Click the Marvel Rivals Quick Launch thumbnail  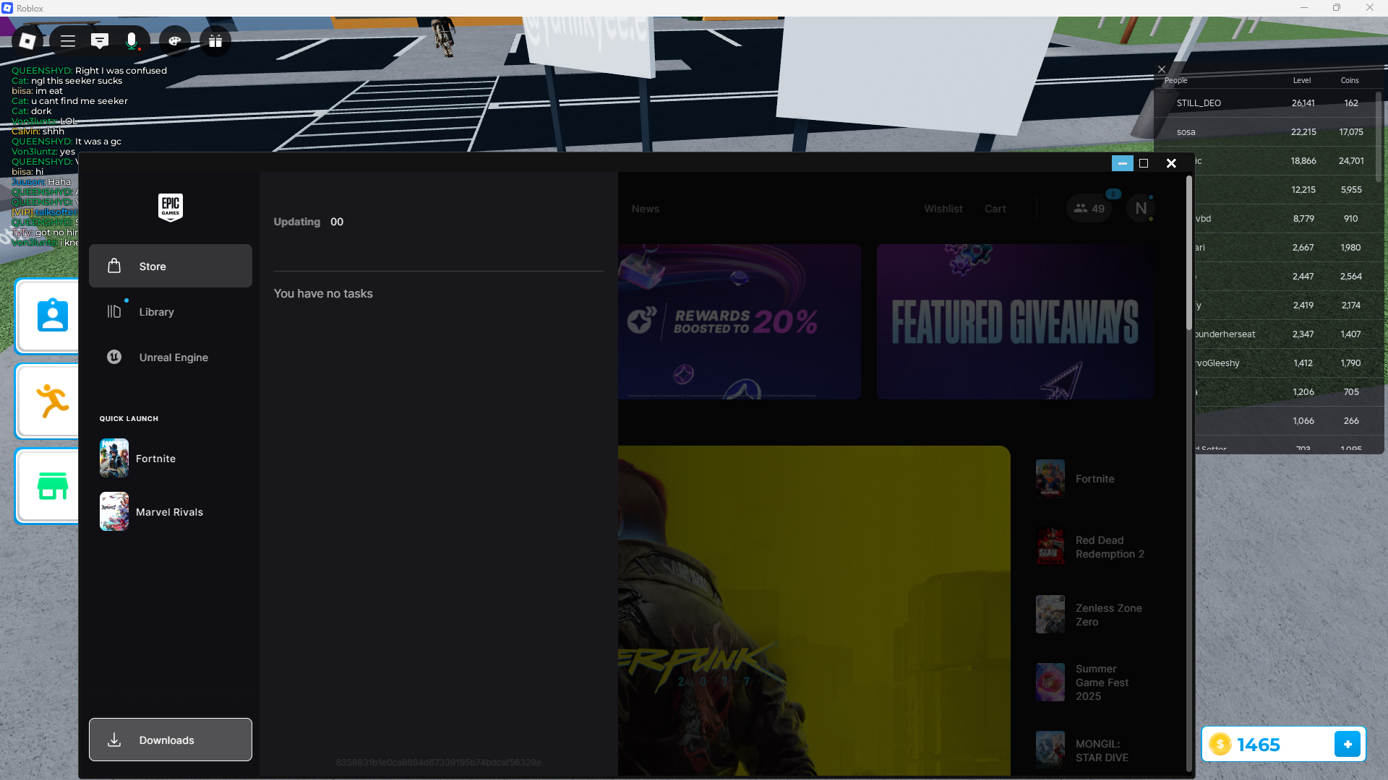tap(114, 511)
